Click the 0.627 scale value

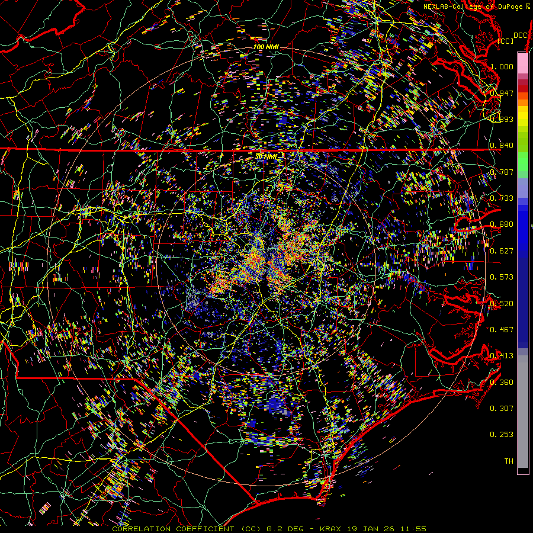502,251
